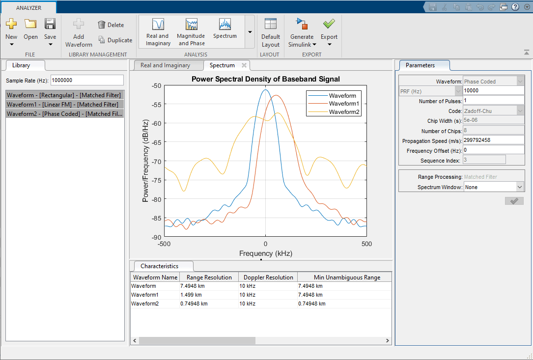
Task: Open the Spectrum Window dropdown
Action: 521,187
